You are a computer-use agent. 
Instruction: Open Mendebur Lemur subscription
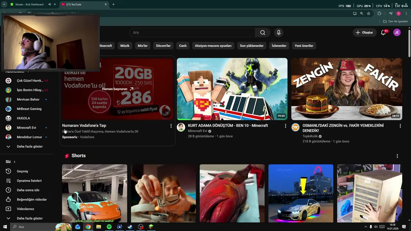[29, 137]
